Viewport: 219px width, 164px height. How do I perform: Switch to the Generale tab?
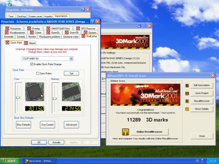pyautogui.click(x=9, y=37)
